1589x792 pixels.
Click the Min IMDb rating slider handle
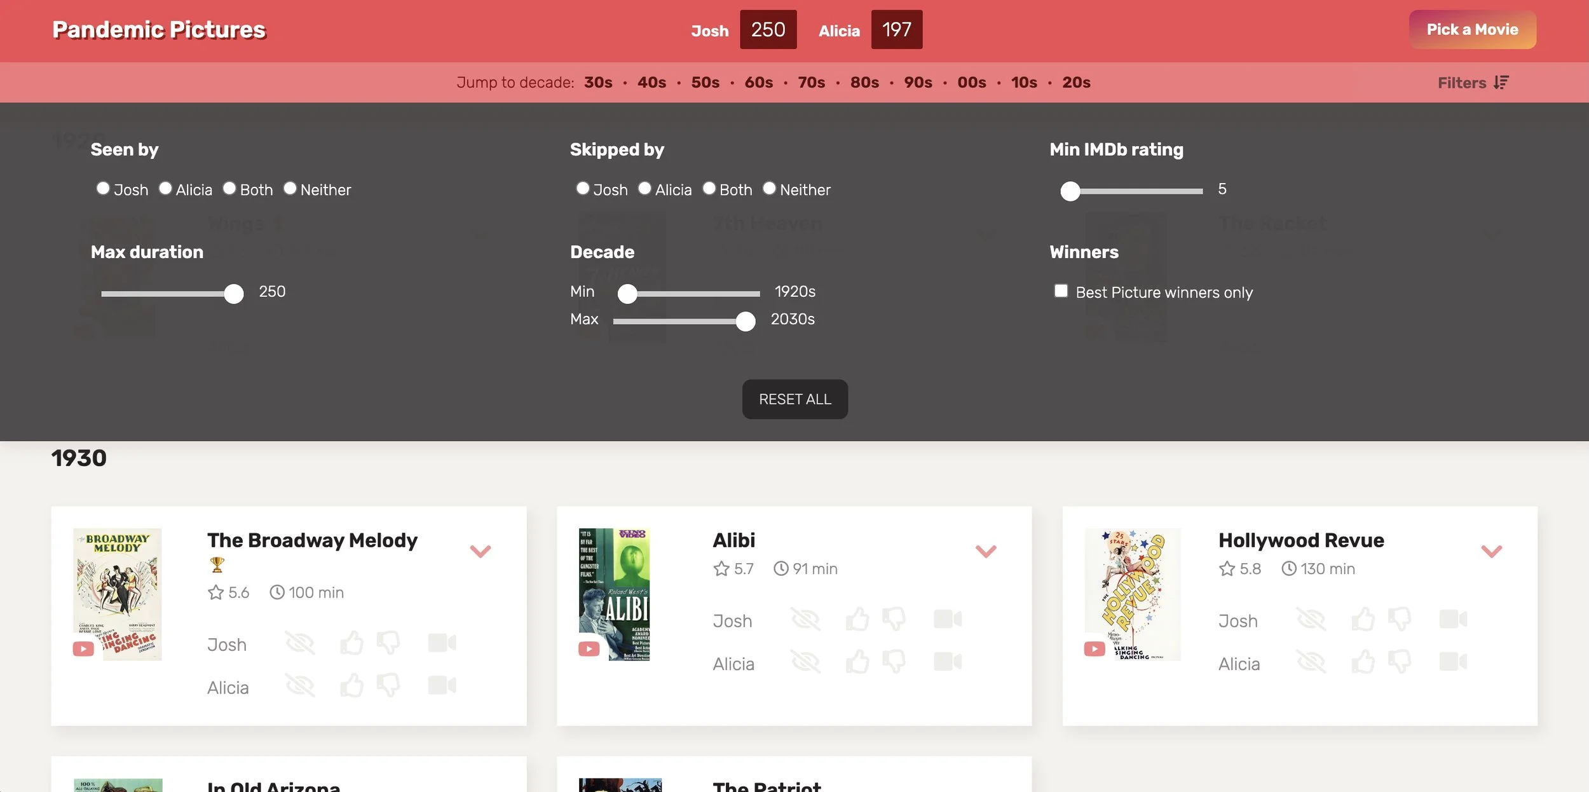[x=1070, y=191]
